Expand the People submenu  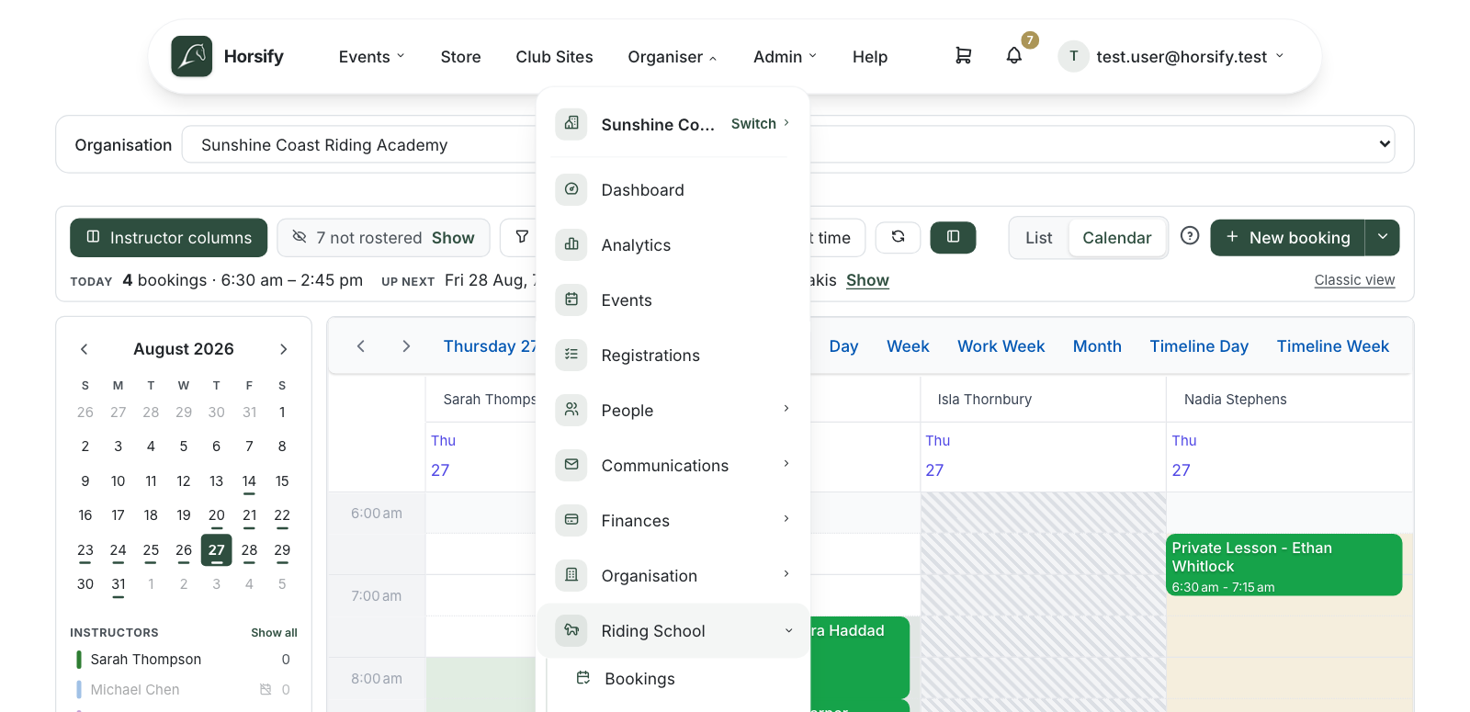(786, 409)
